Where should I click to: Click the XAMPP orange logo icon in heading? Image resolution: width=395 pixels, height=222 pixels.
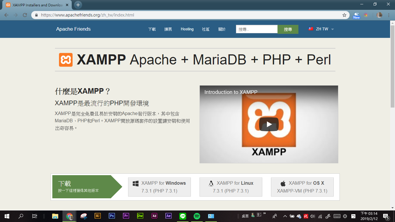click(66, 60)
